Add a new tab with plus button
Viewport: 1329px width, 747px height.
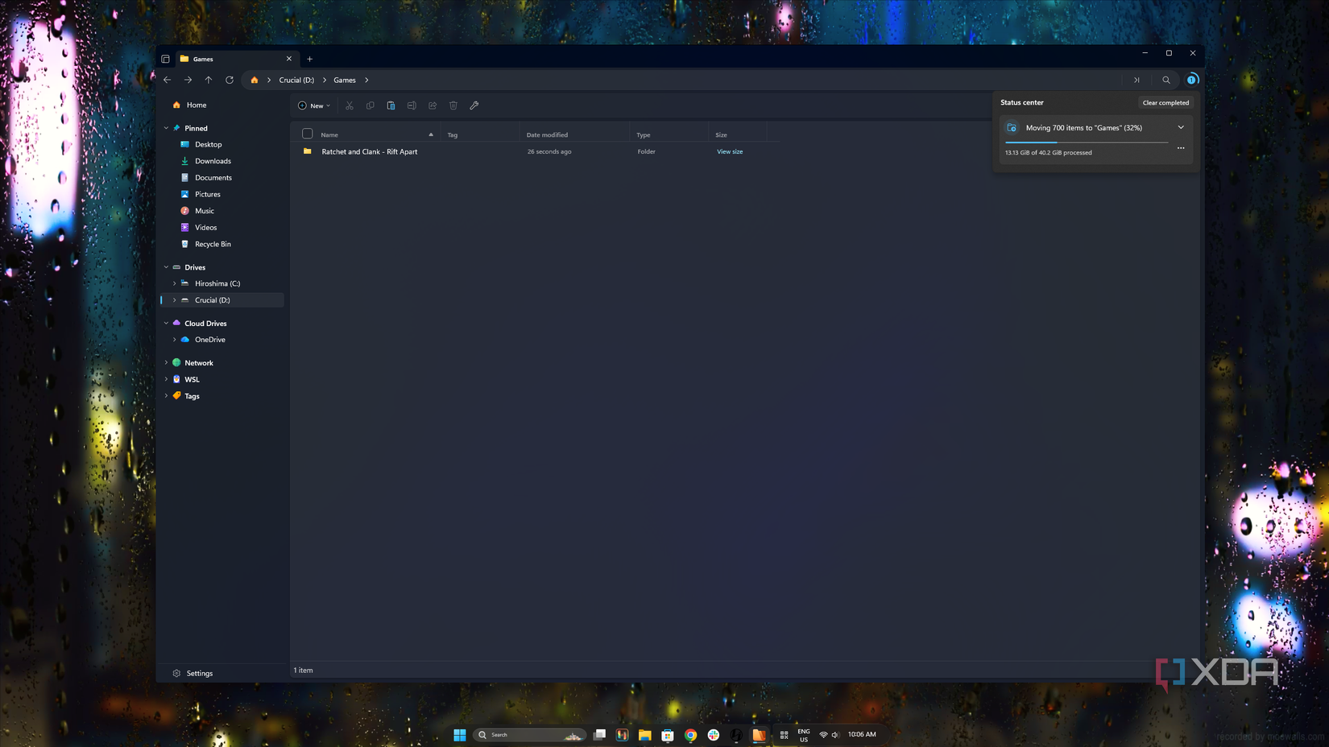tap(309, 59)
